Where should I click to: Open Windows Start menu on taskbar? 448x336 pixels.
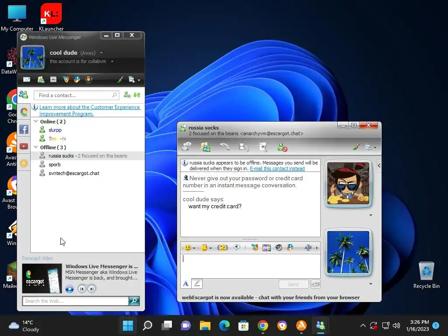128,325
